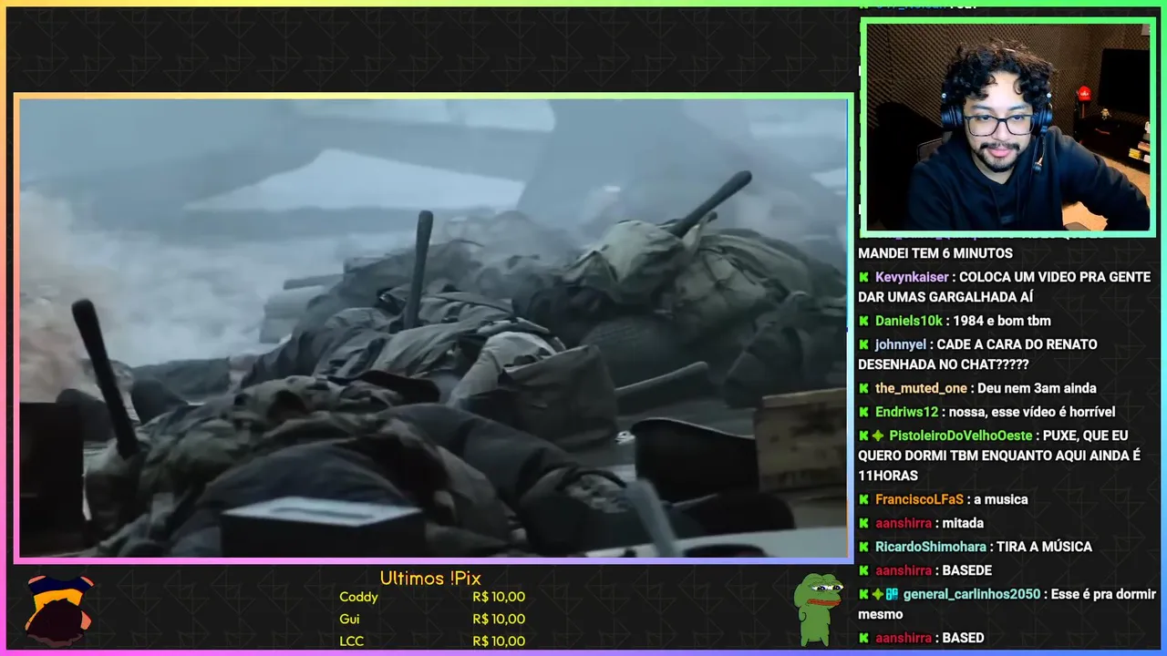Screen dimensions: 1167x656
Task: Click the Kick badge beside johnnyel
Action: [x=863, y=344]
